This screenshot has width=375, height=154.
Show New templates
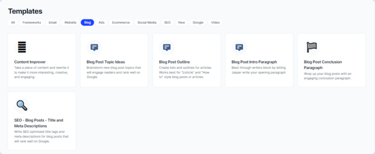[182, 22]
